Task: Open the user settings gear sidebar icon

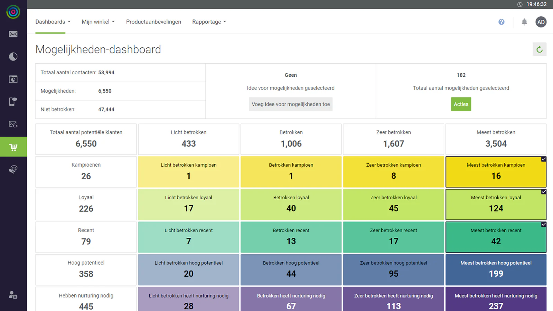Action: click(13, 295)
